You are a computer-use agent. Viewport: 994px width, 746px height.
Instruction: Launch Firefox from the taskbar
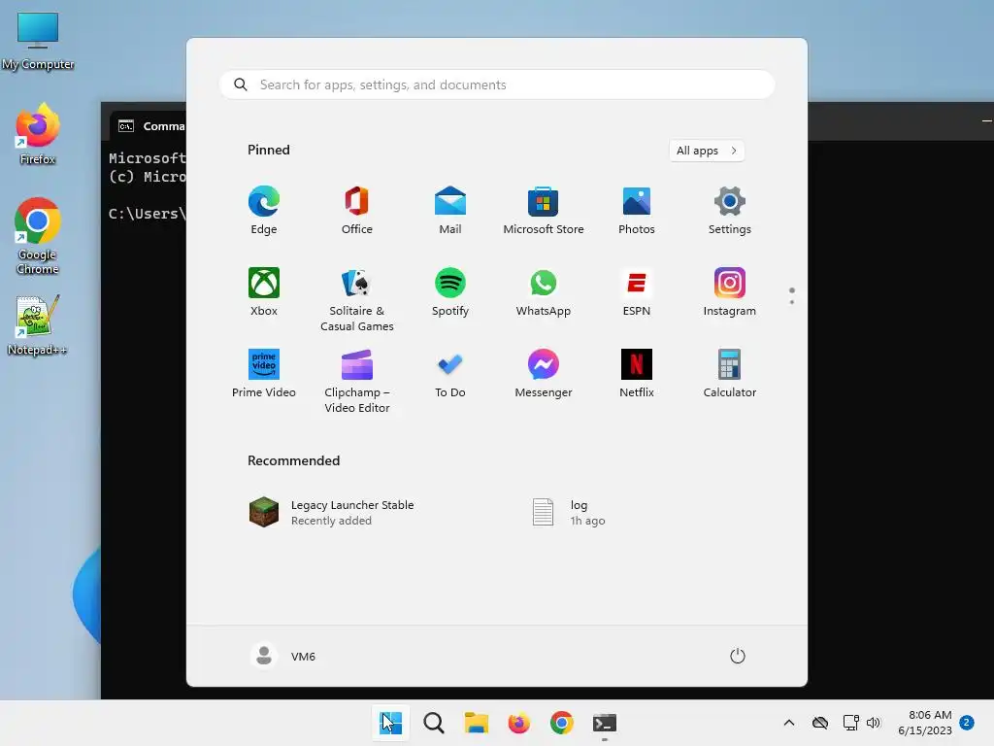pyautogui.click(x=518, y=723)
